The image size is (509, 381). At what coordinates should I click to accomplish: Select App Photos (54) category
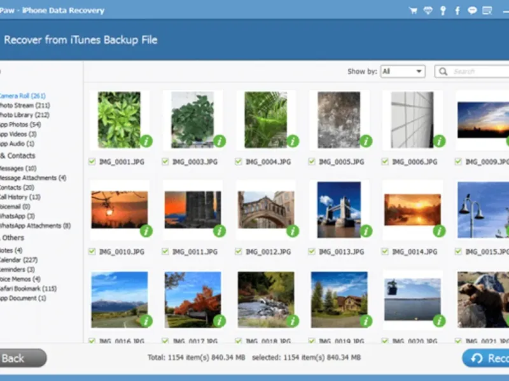[x=20, y=124]
